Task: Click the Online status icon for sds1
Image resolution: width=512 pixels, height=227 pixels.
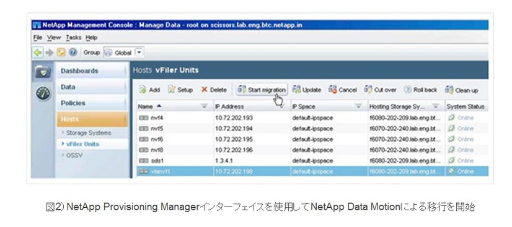Action: pos(452,161)
